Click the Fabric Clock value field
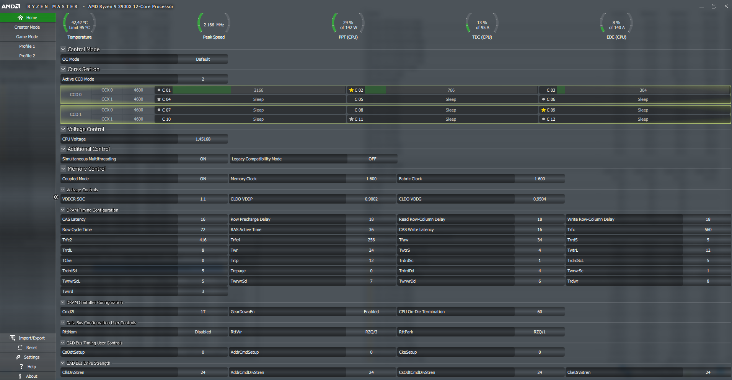Screen dimensions: 732x380 pyautogui.click(x=540, y=179)
